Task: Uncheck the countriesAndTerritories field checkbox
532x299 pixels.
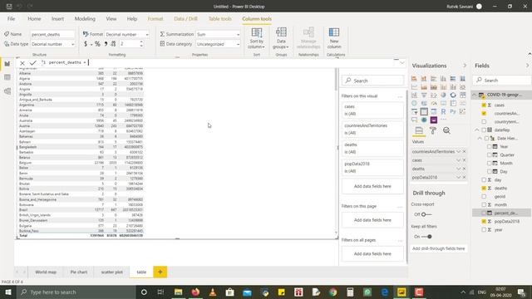Action: coord(484,114)
